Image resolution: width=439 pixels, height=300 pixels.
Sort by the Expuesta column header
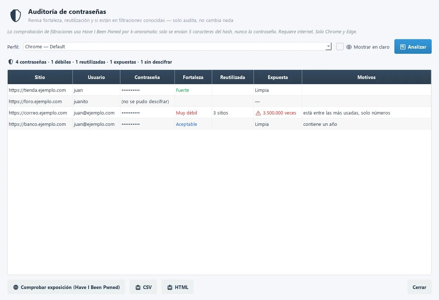point(278,77)
